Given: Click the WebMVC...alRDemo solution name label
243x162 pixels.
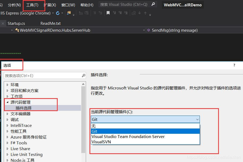Looking at the screenshot, I should pos(183,5).
